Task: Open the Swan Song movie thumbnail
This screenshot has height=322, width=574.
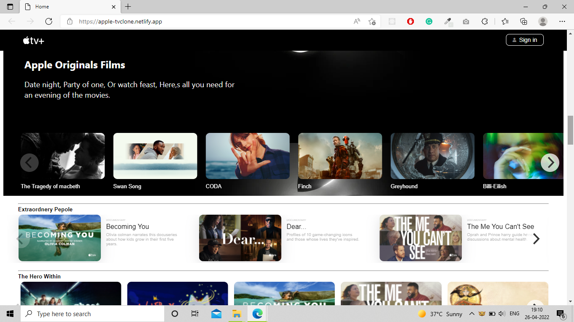Action: (155, 156)
